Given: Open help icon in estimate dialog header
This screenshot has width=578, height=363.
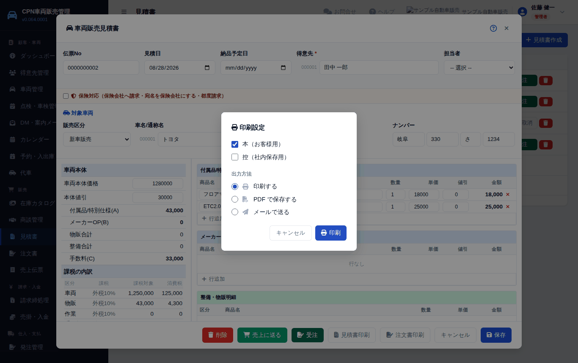Looking at the screenshot, I should tap(493, 28).
